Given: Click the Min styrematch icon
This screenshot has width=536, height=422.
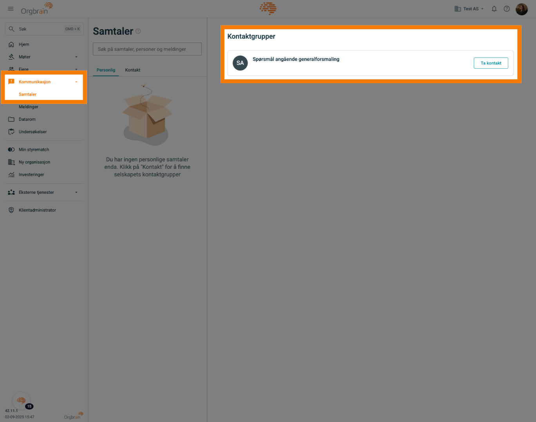Looking at the screenshot, I should point(11,150).
